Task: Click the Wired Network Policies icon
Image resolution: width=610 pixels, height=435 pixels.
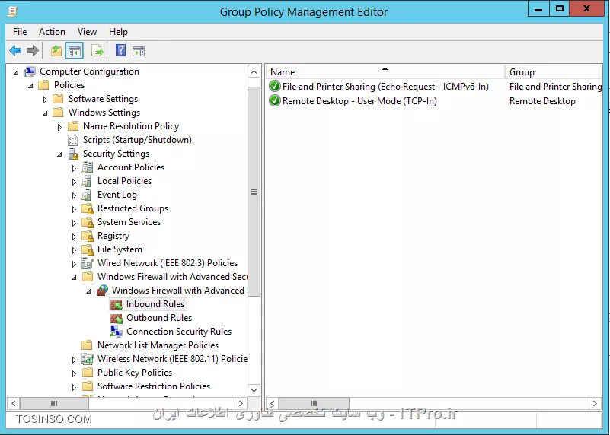Action: click(x=88, y=263)
